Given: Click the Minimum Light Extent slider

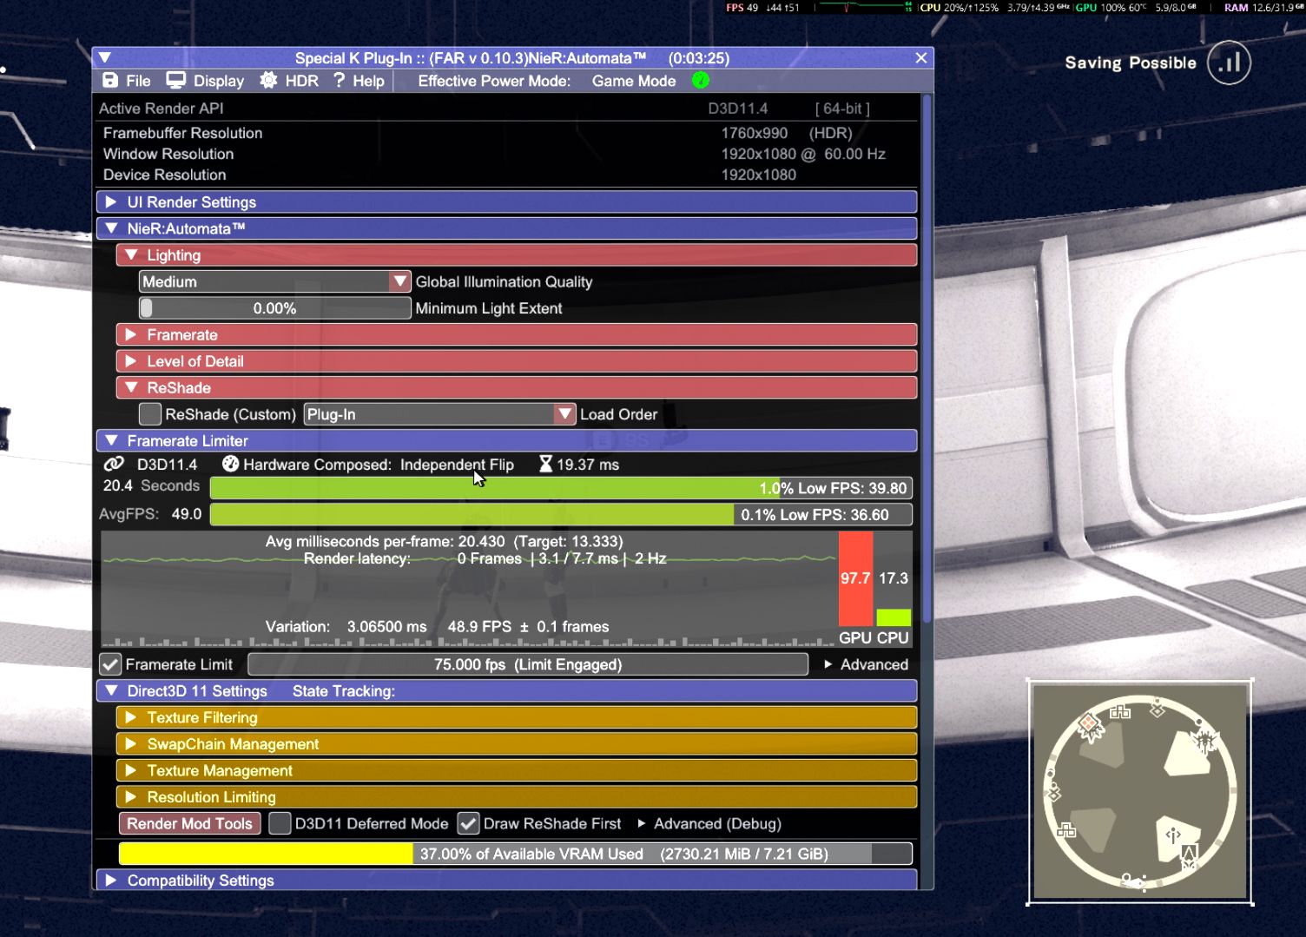Looking at the screenshot, I should pos(274,308).
